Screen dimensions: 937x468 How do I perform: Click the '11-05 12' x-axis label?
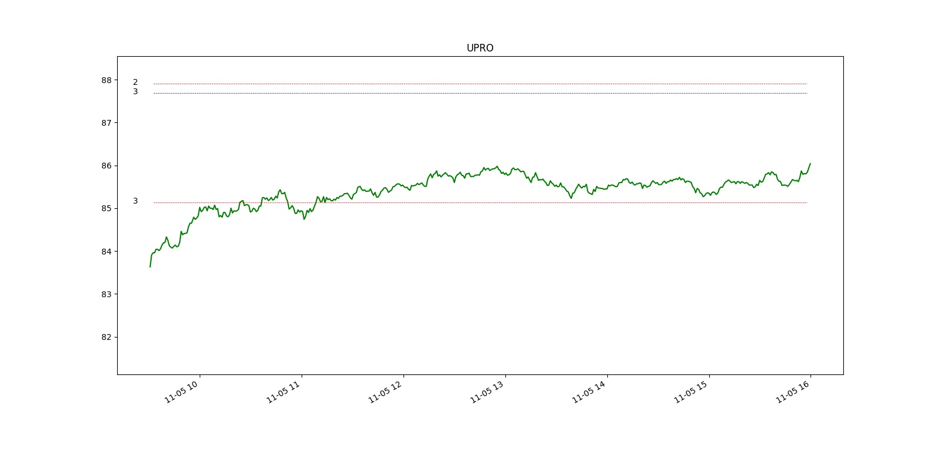(x=386, y=391)
